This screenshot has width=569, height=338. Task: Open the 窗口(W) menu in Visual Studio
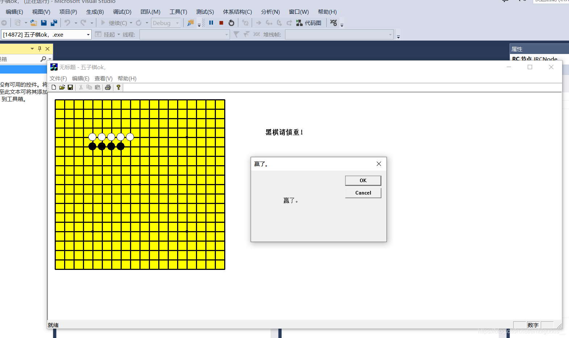coord(299,12)
